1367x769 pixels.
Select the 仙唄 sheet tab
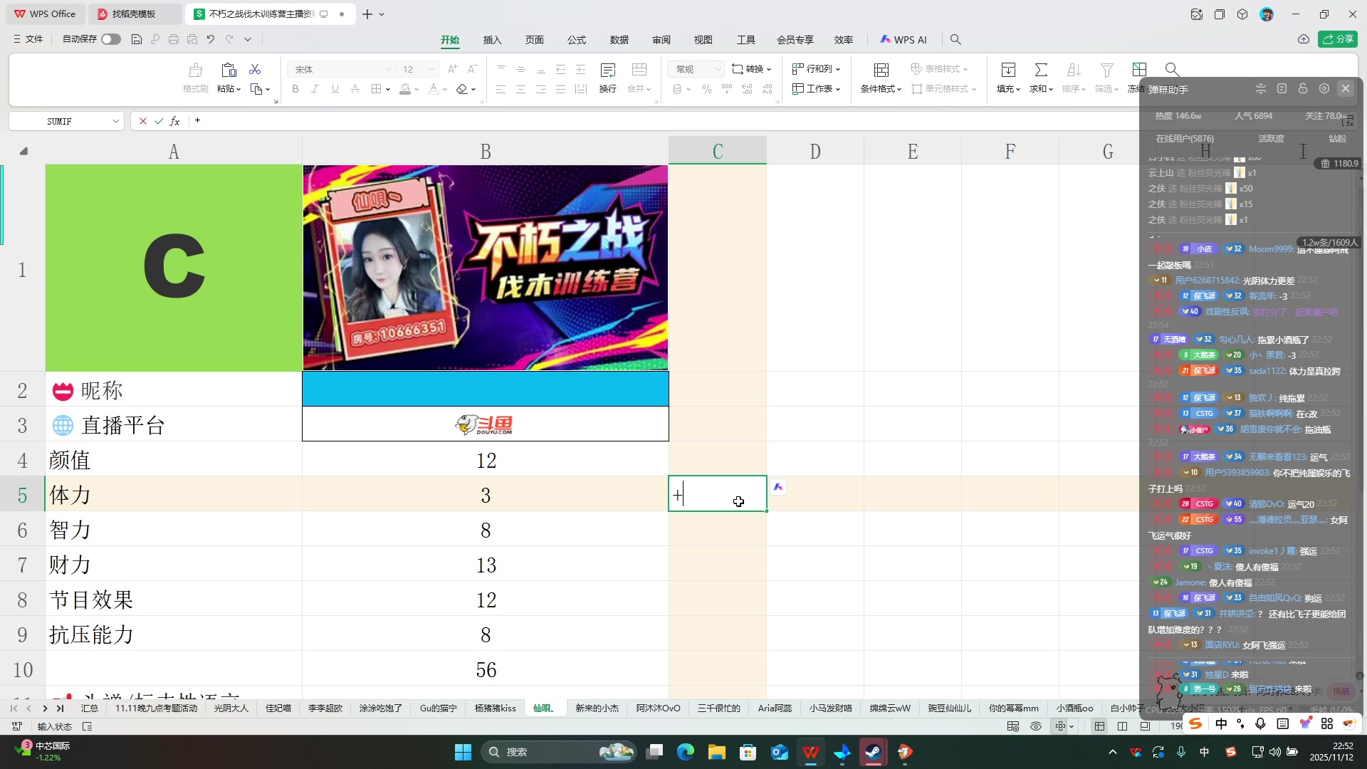coord(544,708)
